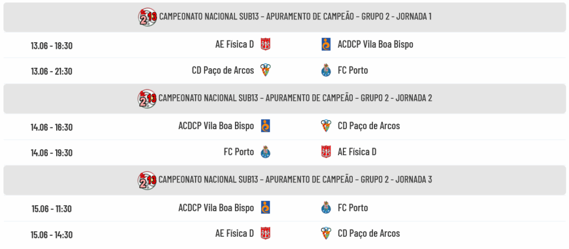Click CD Paço de Arcos crest, 13.06 - 21:30
Screen dimensions: 569x249
coord(266,70)
